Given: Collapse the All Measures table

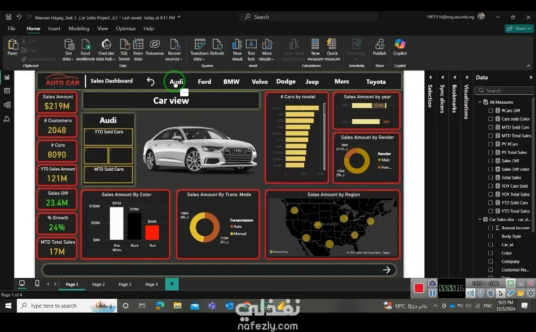Looking at the screenshot, I should [479, 102].
